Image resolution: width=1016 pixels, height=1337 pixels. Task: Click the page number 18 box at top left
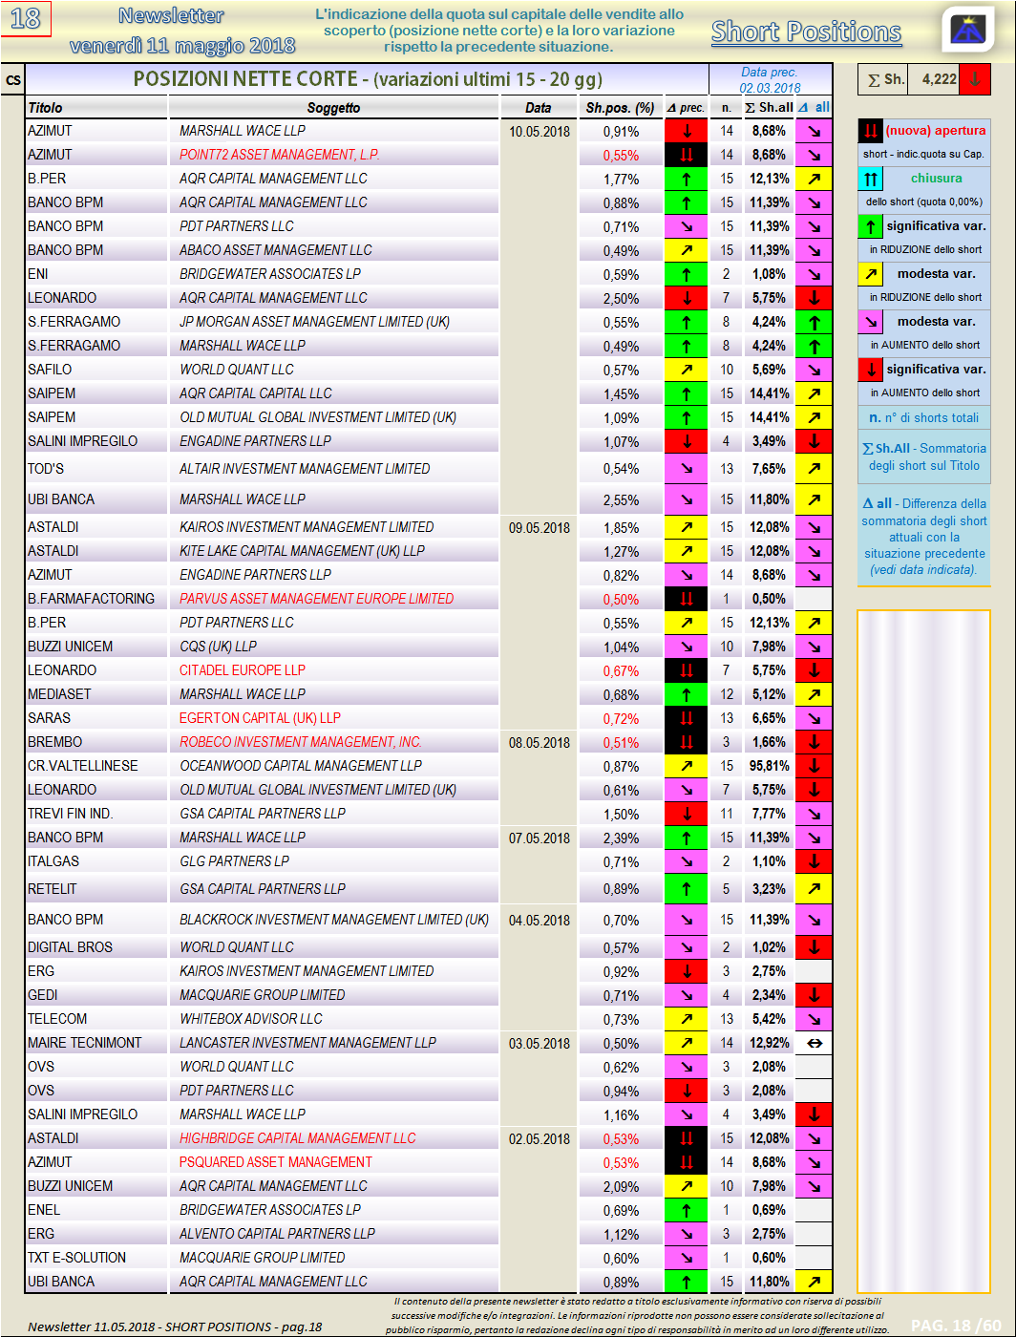click(26, 18)
